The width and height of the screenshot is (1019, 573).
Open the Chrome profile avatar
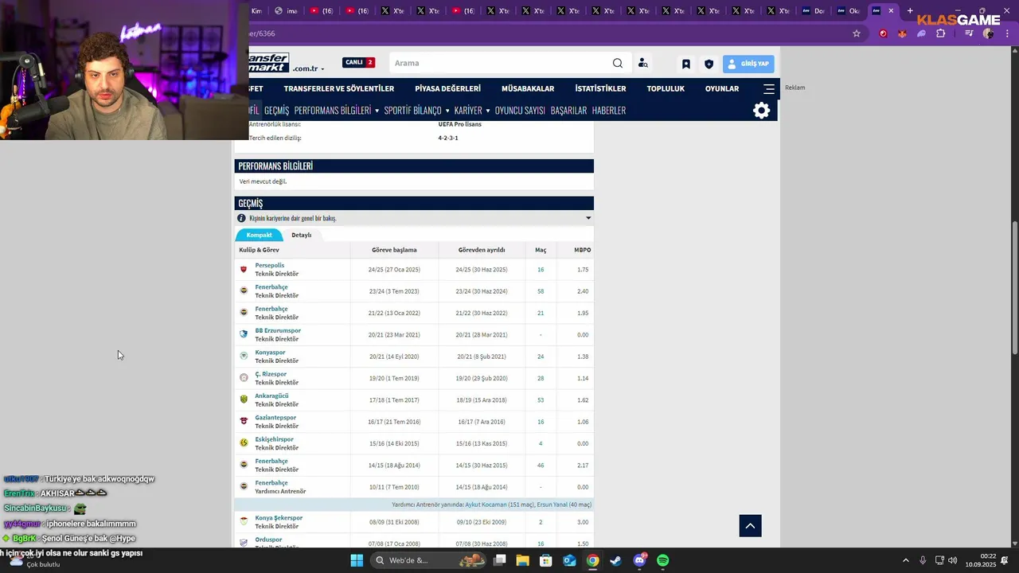(x=989, y=33)
